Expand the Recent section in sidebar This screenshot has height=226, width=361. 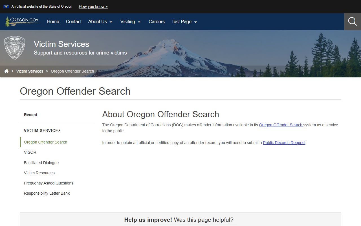(x=30, y=115)
